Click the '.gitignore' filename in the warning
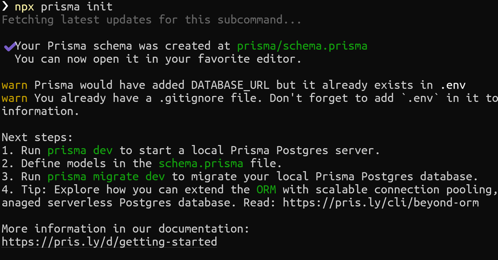Image resolution: width=498 pixels, height=260 pixels. point(191,99)
